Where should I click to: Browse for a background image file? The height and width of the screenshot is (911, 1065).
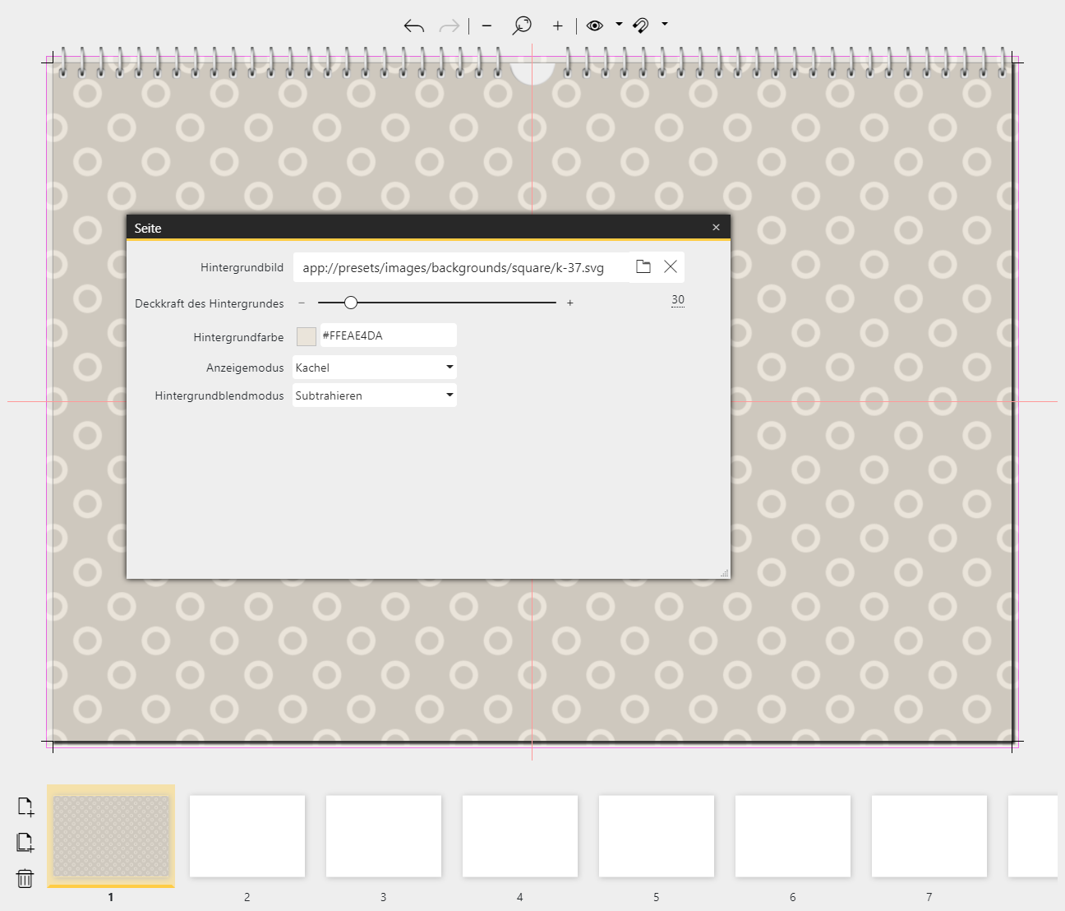(643, 267)
